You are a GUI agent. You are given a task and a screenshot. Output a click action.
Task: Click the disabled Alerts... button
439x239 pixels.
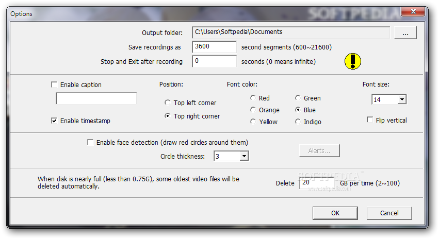[319, 151]
